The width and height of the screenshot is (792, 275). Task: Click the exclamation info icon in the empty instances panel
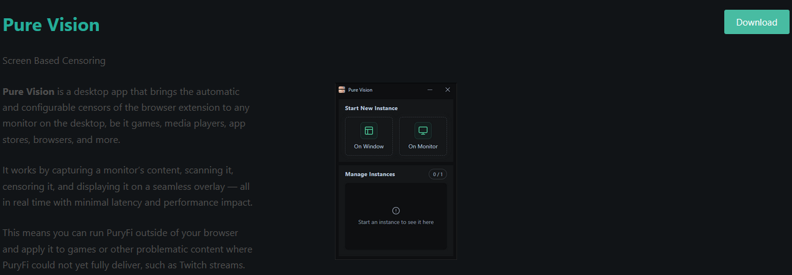396,211
